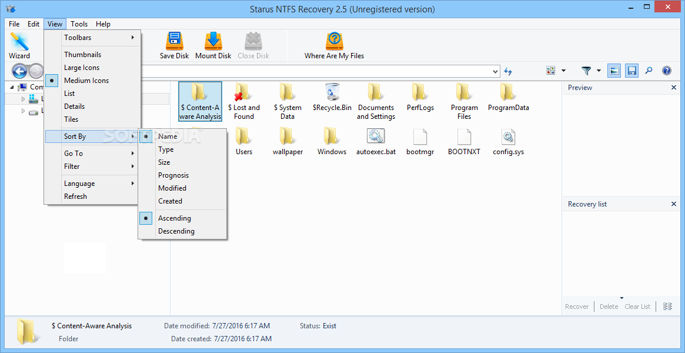Select the $Recycle.Bin item
This screenshot has height=353, width=685.
pyautogui.click(x=332, y=97)
